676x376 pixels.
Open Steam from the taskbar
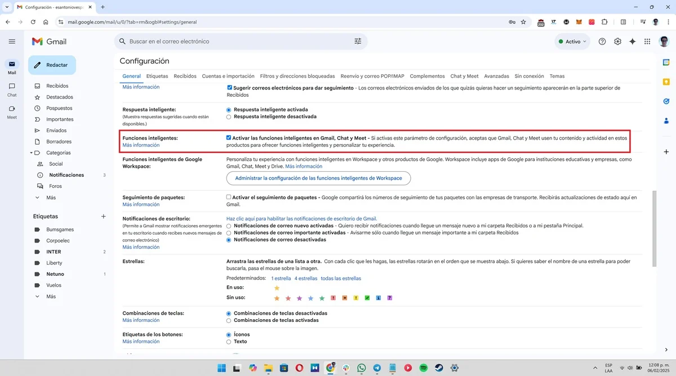439,368
